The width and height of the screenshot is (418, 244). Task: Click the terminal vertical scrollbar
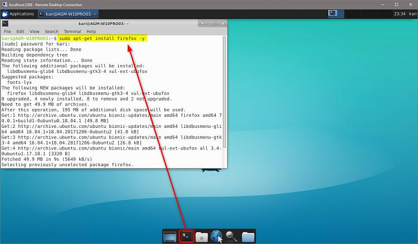(224, 92)
